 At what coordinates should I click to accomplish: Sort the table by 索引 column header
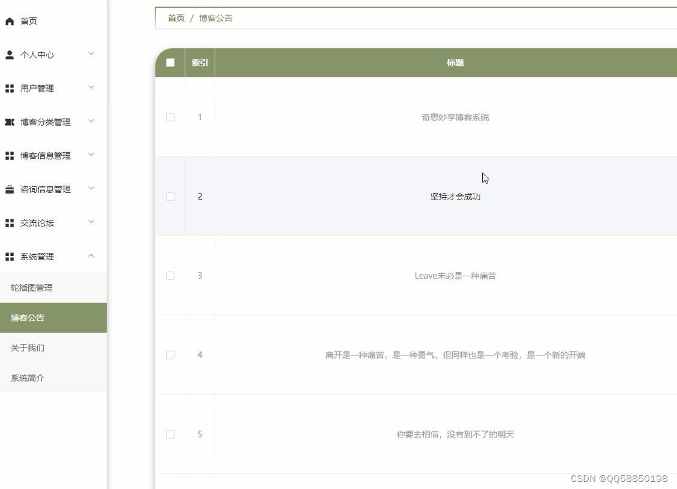[x=200, y=62]
